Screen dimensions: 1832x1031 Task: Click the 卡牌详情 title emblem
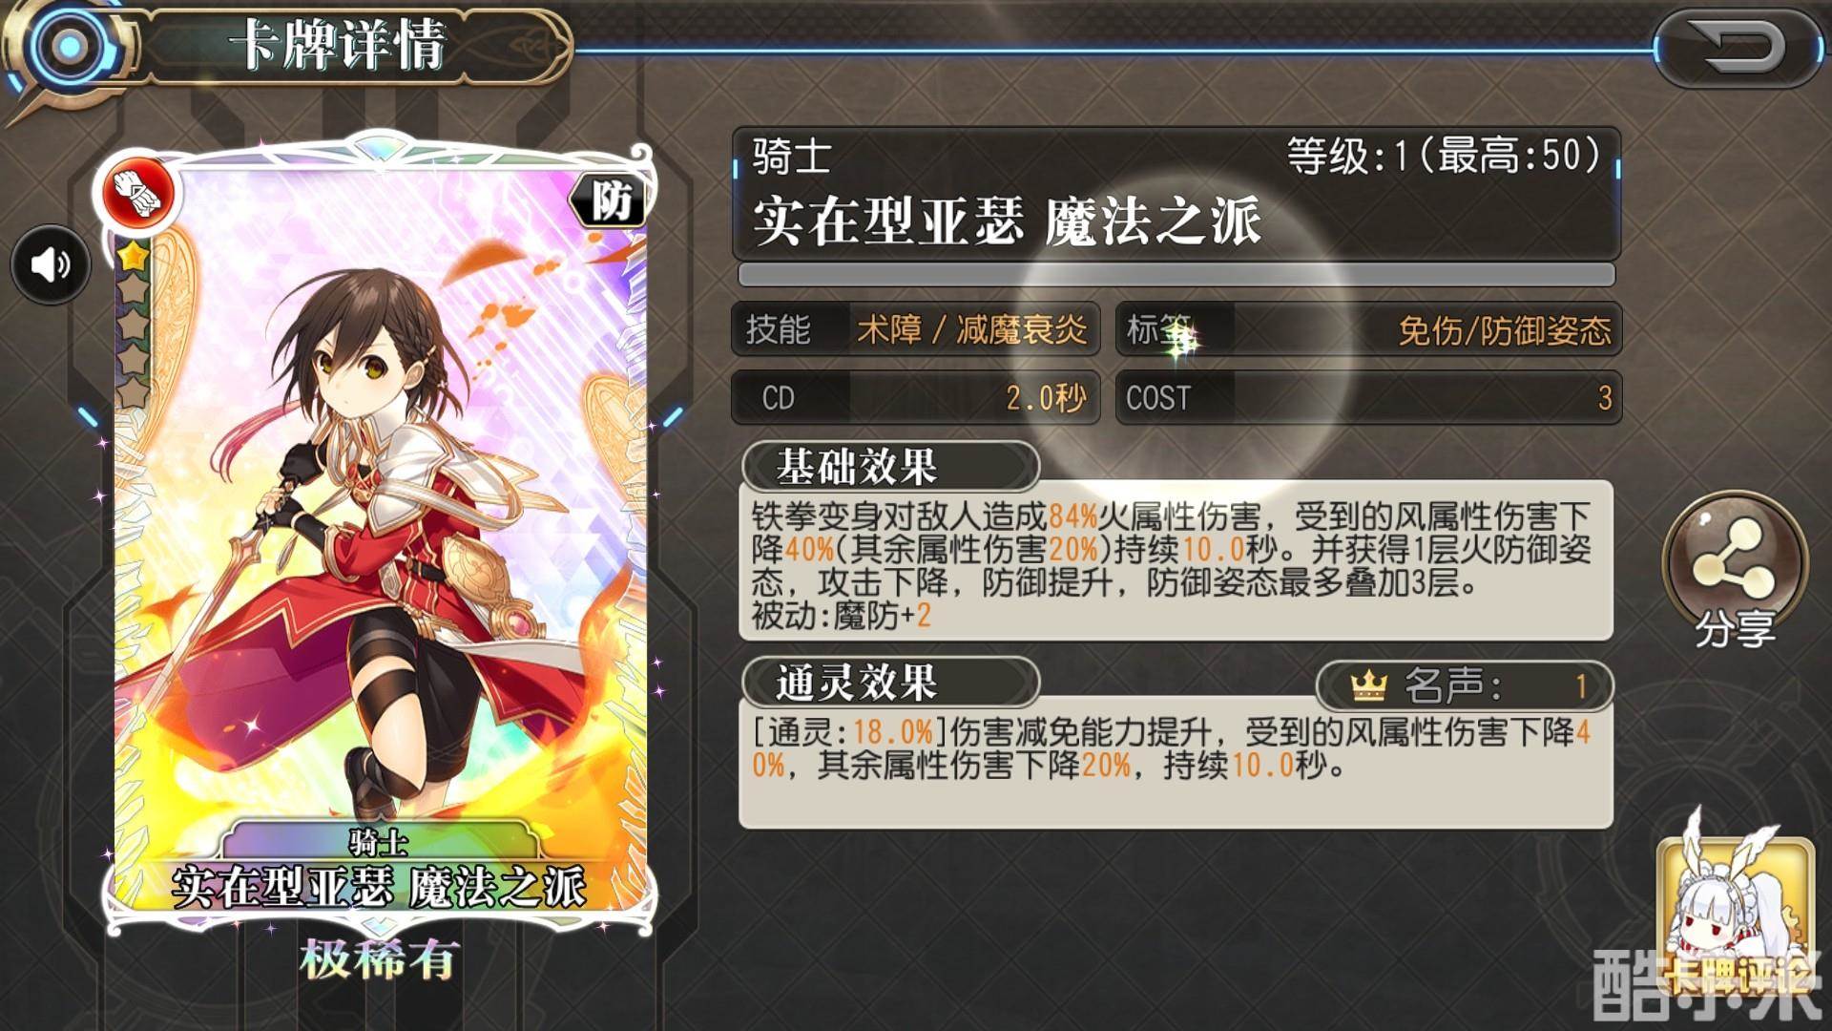pos(67,46)
